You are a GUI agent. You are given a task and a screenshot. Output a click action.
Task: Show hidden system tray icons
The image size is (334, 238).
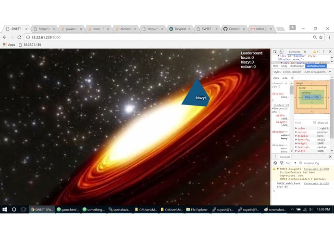[292, 210]
